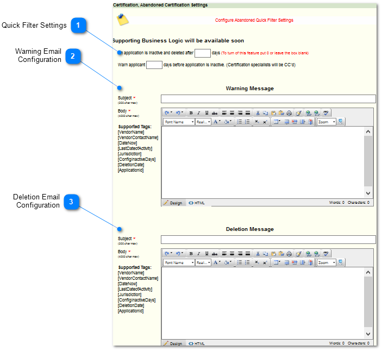Switch to the HTML tab in the Warning Message editor
This screenshot has height=351, width=382.
point(197,203)
